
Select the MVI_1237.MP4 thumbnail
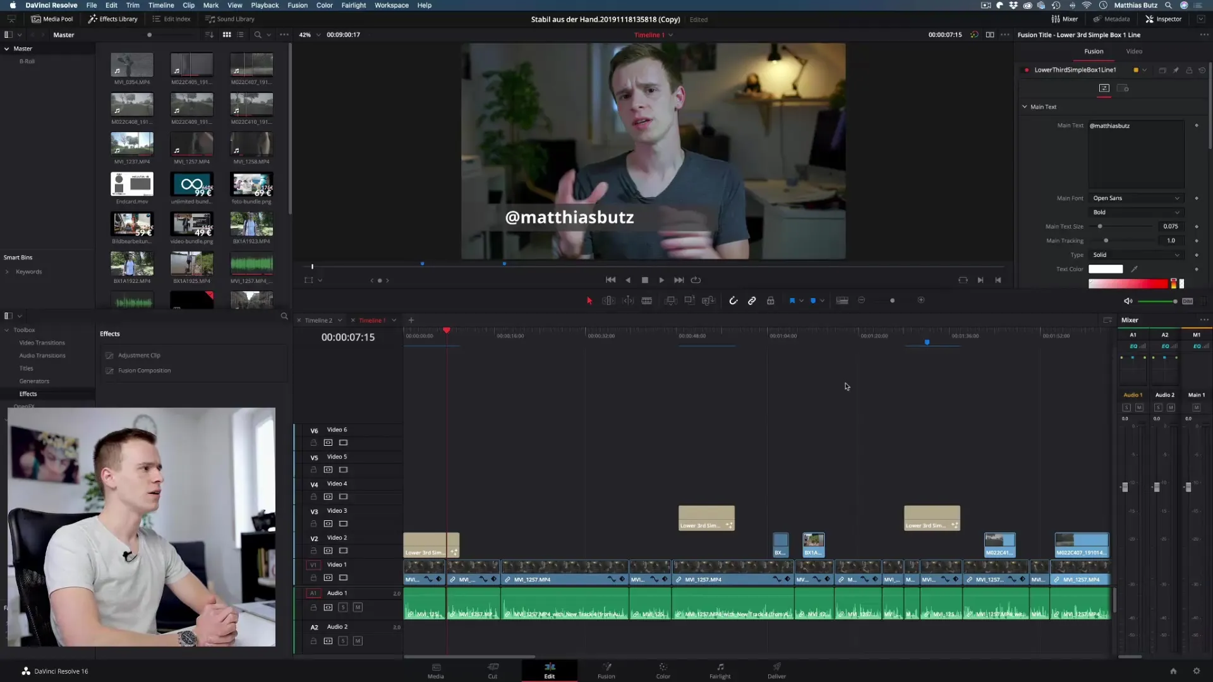pyautogui.click(x=132, y=145)
